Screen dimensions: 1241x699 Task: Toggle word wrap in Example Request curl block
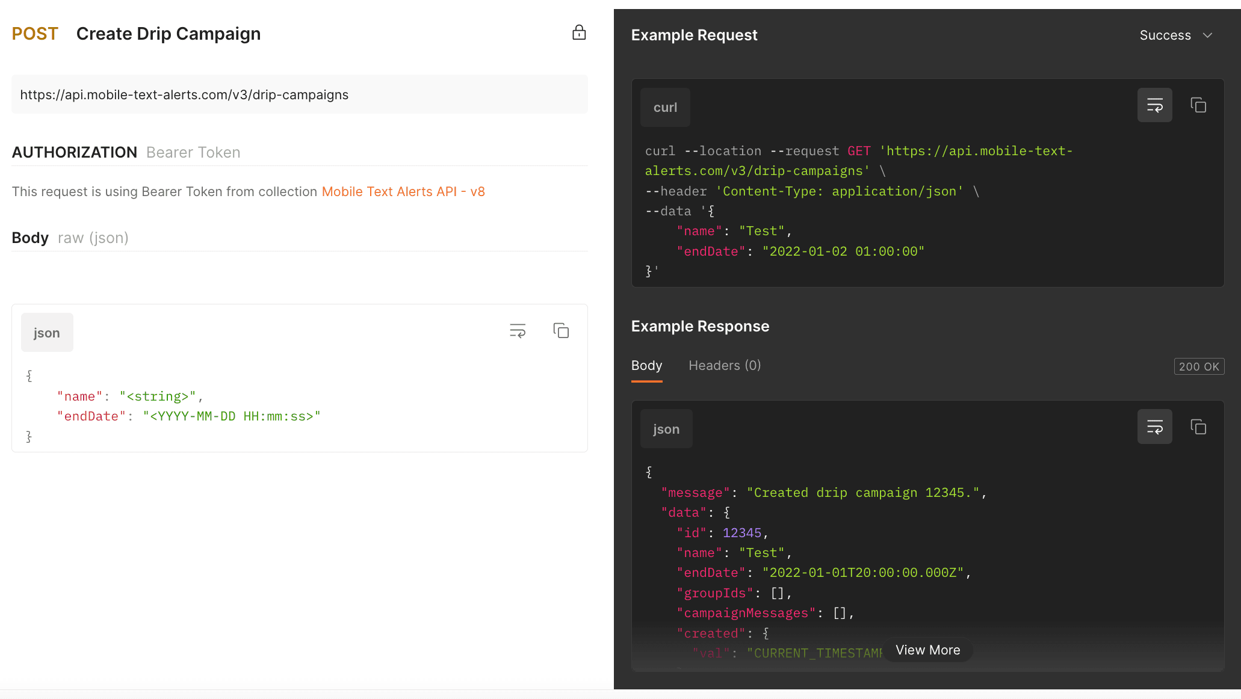click(1154, 105)
